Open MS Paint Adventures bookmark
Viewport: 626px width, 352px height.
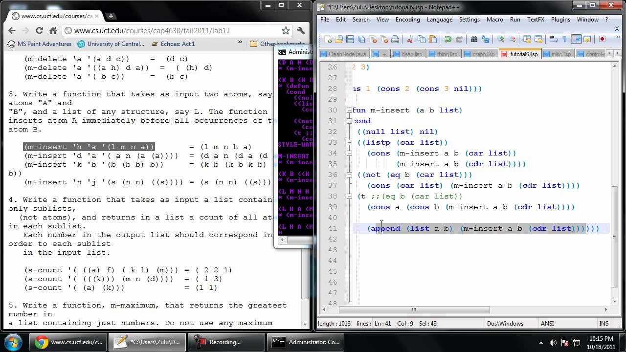(40, 44)
